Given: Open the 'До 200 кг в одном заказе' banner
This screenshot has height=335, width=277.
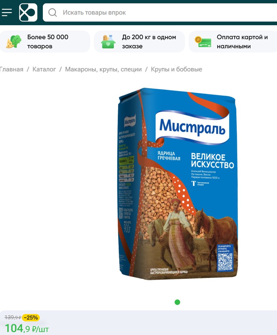Looking at the screenshot, I should coord(139,42).
